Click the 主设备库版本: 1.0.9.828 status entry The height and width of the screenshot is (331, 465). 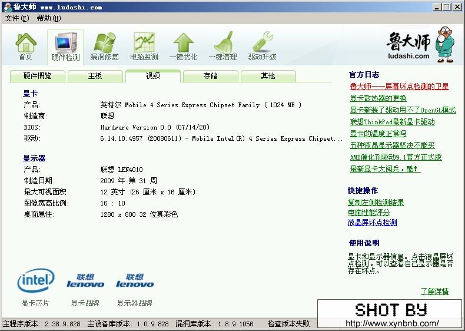[x=128, y=323]
